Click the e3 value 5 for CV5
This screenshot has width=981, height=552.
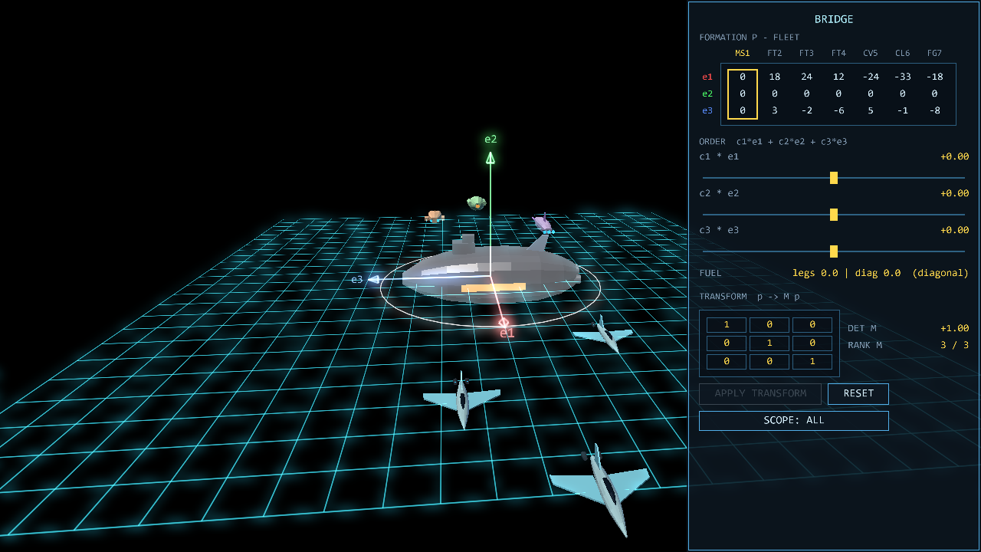click(871, 110)
